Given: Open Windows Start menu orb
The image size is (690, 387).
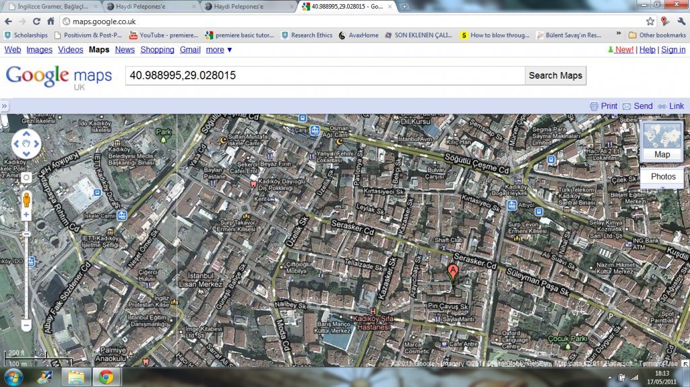Looking at the screenshot, I should 13,378.
